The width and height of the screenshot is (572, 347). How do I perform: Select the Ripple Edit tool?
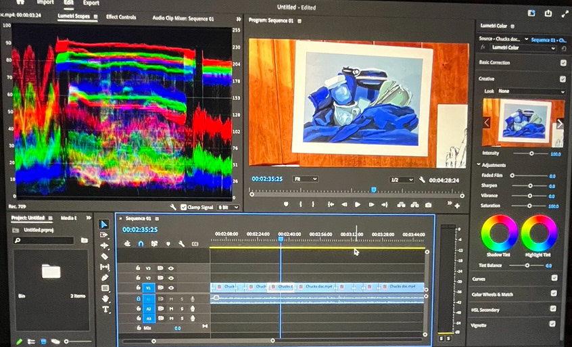[104, 246]
